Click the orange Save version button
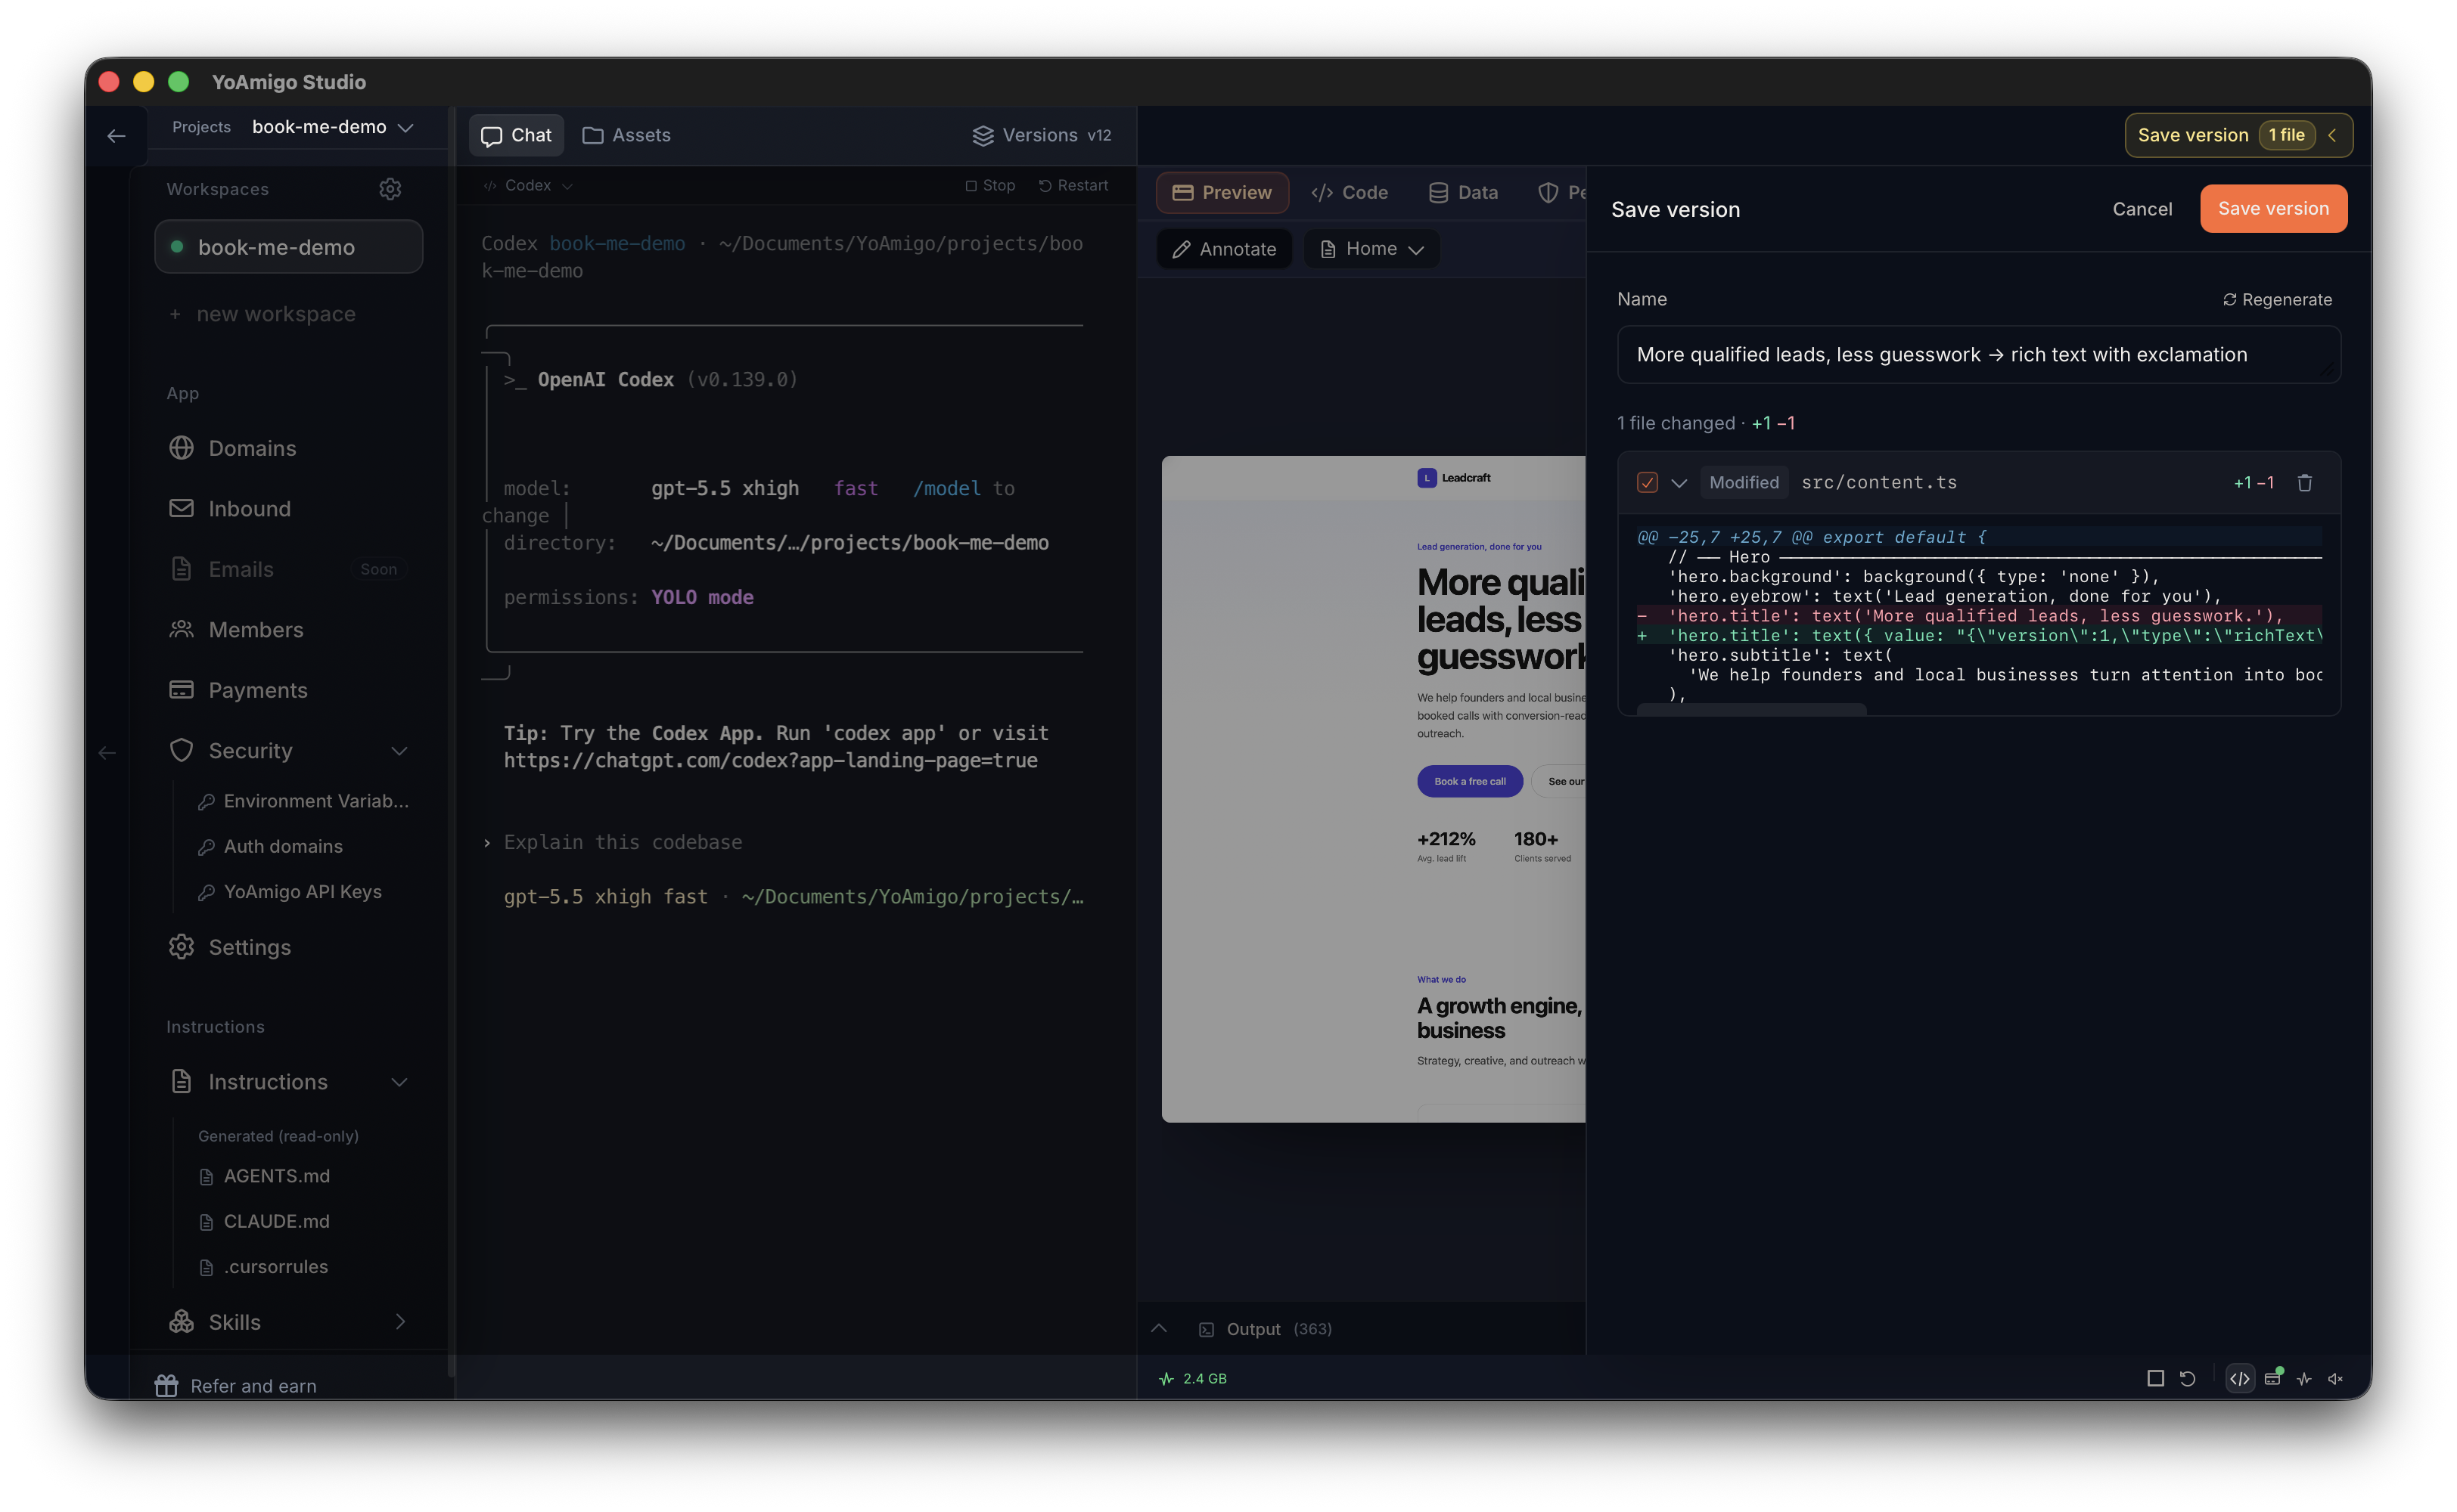The width and height of the screenshot is (2457, 1512). pyautogui.click(x=2273, y=209)
